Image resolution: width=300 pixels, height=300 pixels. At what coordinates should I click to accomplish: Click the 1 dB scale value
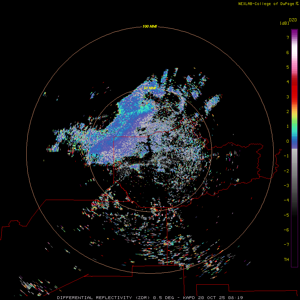click(288, 126)
